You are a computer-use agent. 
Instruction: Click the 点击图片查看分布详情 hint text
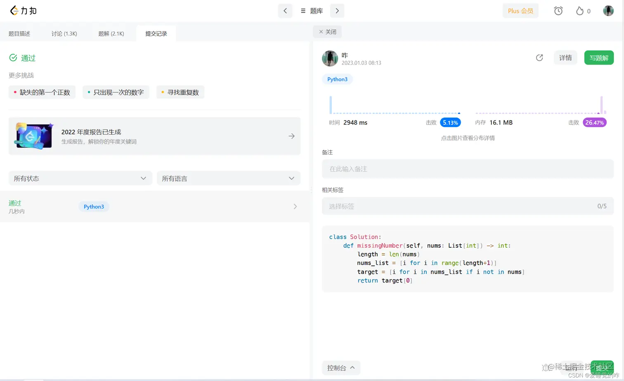468,138
